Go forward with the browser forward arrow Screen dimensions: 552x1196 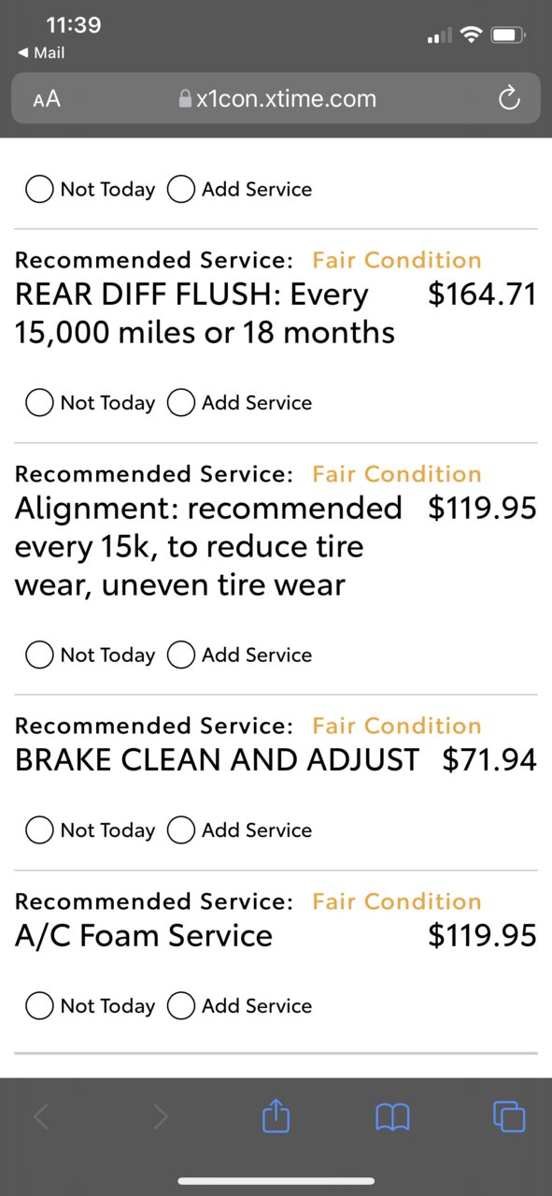click(160, 1117)
